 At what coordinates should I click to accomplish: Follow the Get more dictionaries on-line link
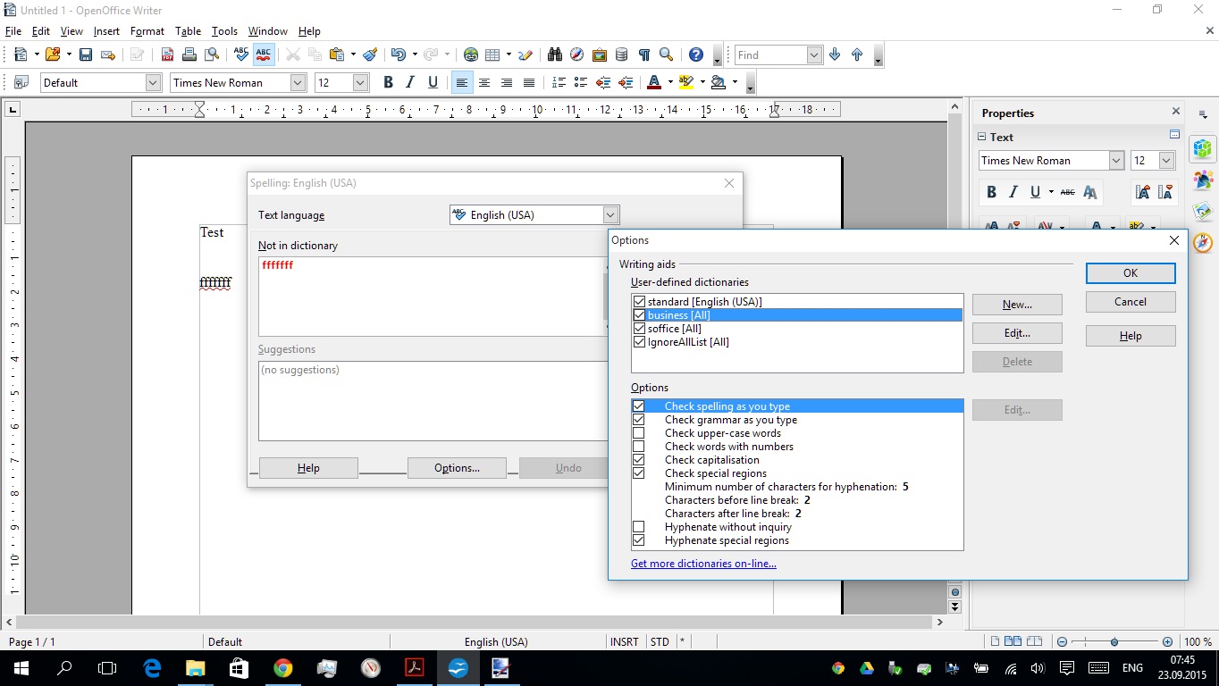[703, 564]
